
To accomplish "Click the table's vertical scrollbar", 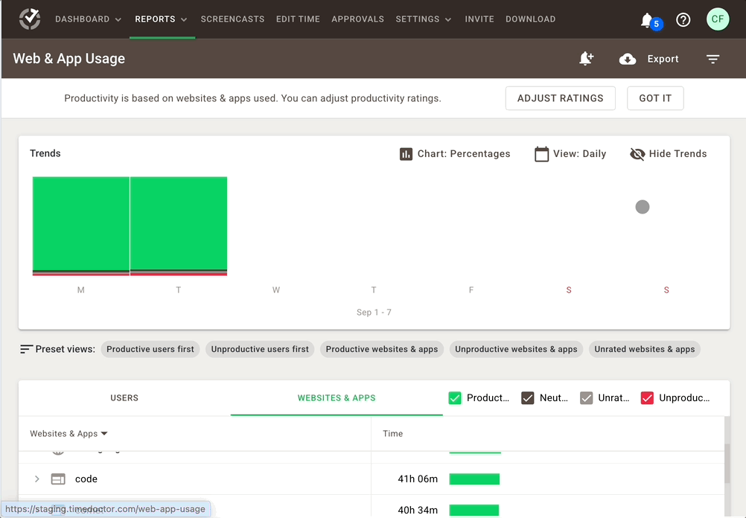I will (x=727, y=464).
